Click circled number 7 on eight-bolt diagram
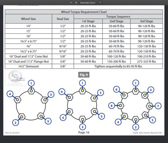Screen dimensions: 168x143 pos(158,106)
